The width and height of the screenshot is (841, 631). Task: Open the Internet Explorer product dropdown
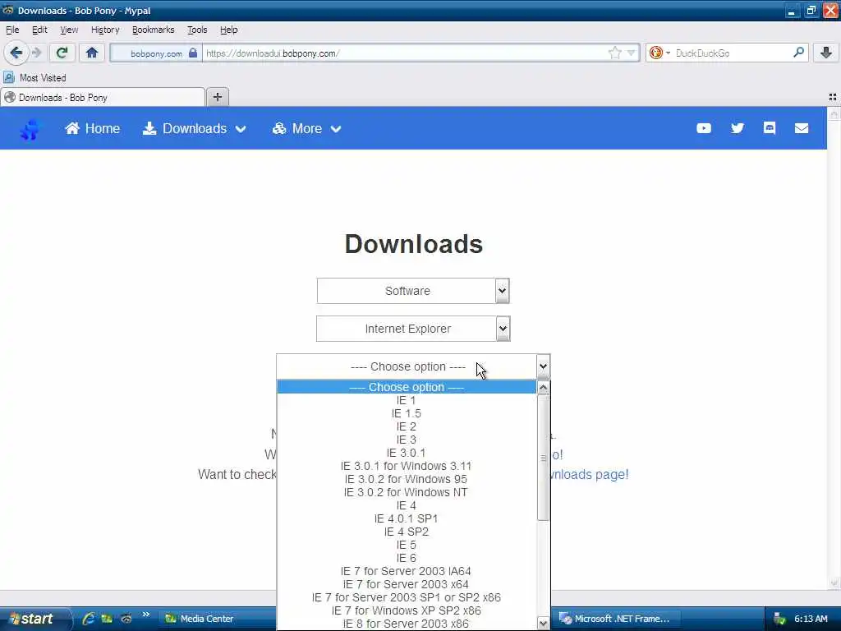pos(413,329)
